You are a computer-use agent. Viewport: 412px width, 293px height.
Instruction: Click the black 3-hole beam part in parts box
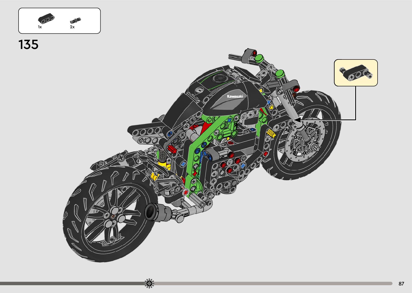(x=46, y=19)
